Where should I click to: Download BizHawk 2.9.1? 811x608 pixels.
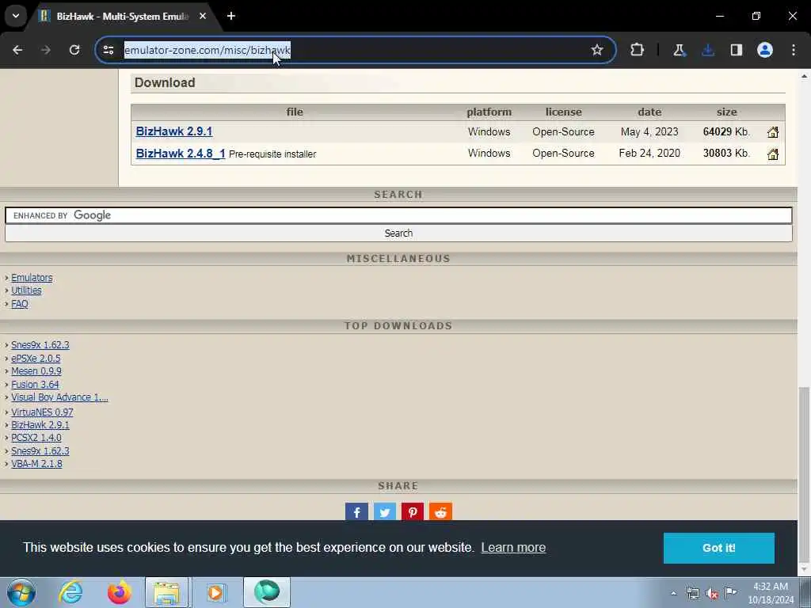pyautogui.click(x=173, y=131)
